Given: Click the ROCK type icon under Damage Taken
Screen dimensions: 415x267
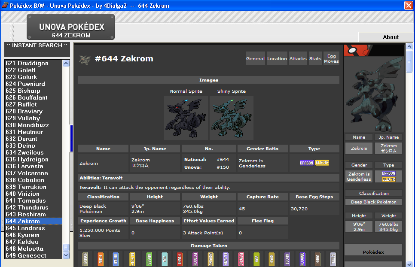Looking at the screenshot, I should pyautogui.click(x=272, y=259).
